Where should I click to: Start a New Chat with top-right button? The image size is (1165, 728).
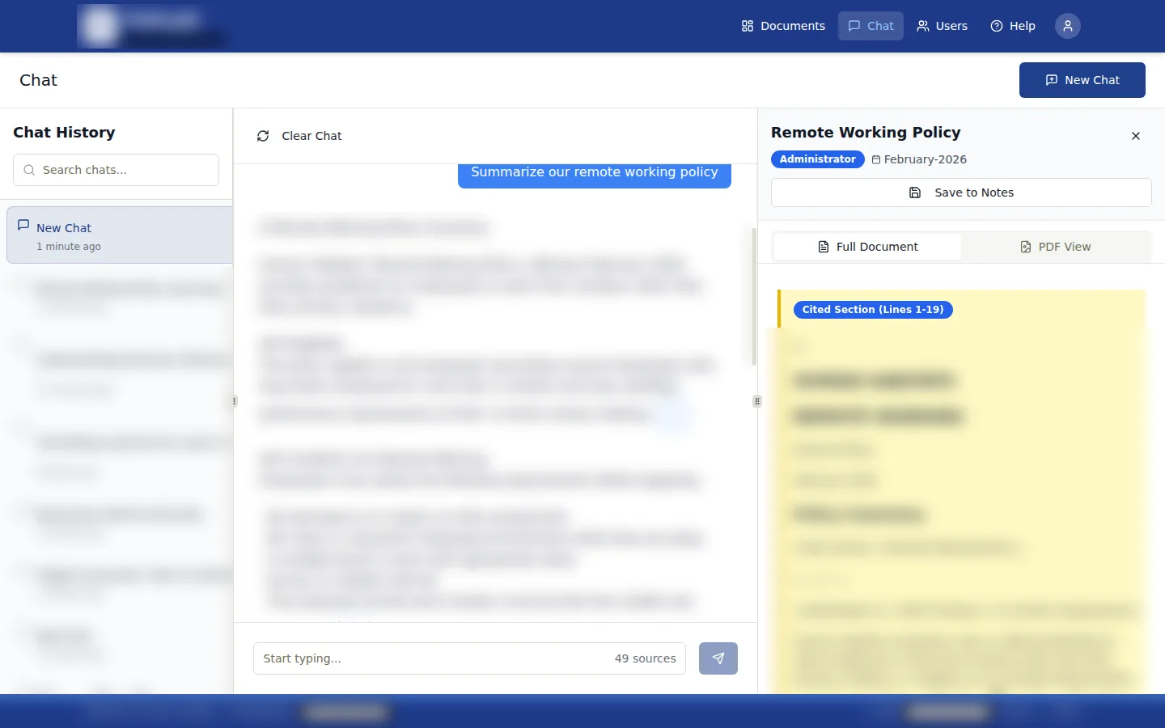(x=1082, y=80)
